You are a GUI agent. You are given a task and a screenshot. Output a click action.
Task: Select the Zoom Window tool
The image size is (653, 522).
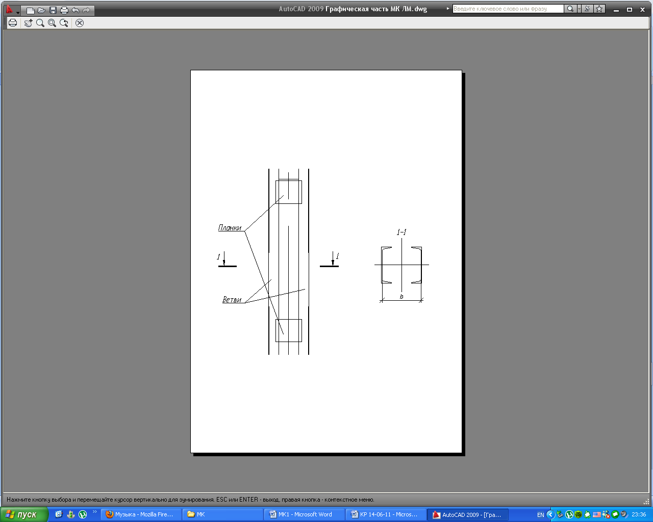coord(52,22)
